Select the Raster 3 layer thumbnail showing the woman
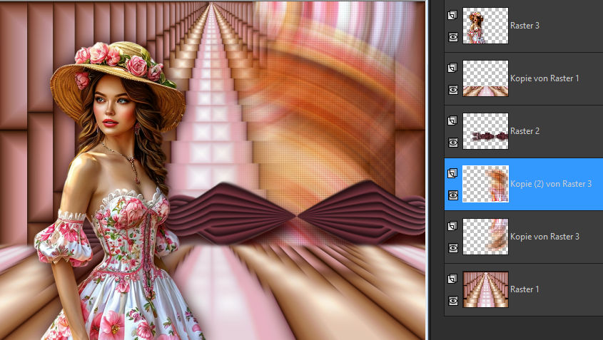 [x=485, y=26]
